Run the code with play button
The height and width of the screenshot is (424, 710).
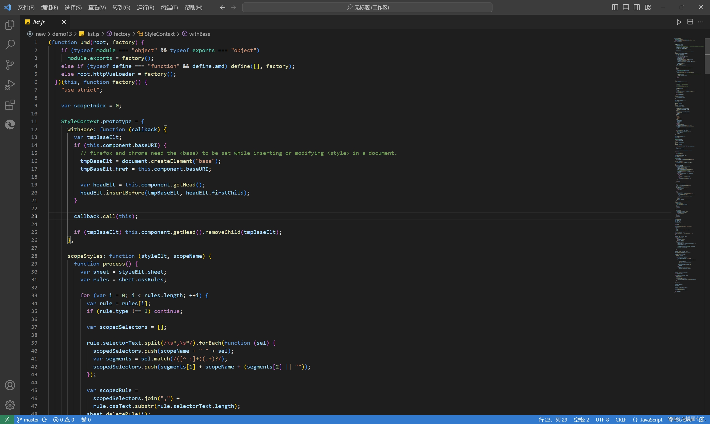click(679, 22)
